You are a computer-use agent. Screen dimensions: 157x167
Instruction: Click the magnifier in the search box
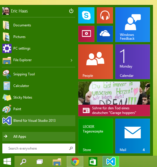pos(71,148)
